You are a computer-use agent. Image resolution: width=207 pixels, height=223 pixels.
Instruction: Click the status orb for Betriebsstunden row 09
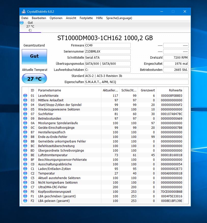25,118
